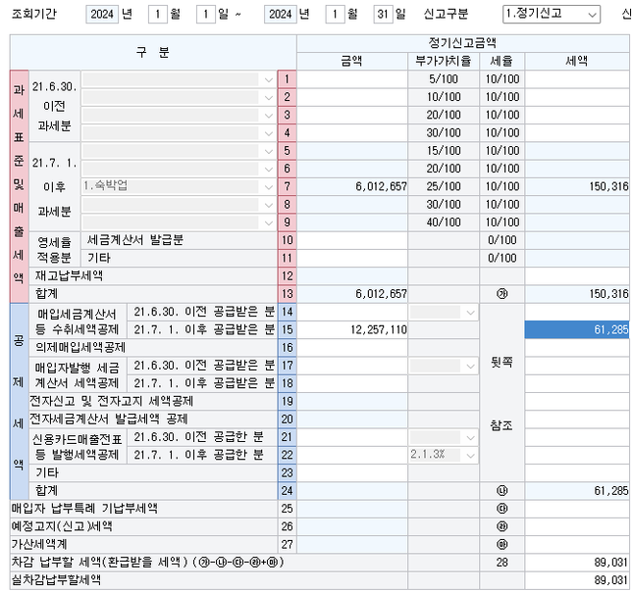Open the business type dropdown in row 1
Image resolution: width=632 pixels, height=591 pixels.
[269, 79]
